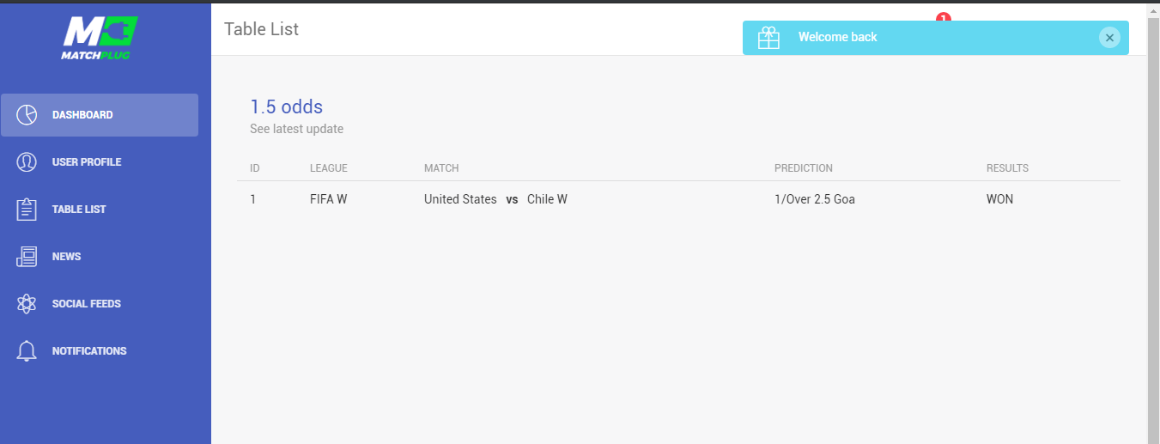
Task: Click the MatchPlug logo
Action: coord(100,39)
